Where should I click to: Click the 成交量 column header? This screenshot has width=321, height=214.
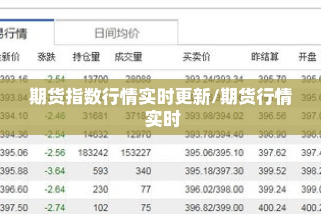point(128,57)
